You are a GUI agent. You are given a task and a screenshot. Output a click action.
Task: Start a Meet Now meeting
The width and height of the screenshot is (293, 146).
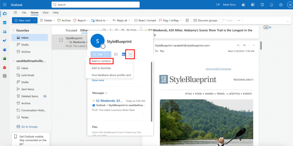point(226,5)
